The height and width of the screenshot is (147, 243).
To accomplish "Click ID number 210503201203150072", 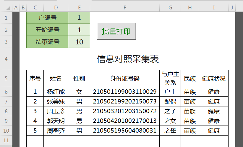I will tap(125, 111).
